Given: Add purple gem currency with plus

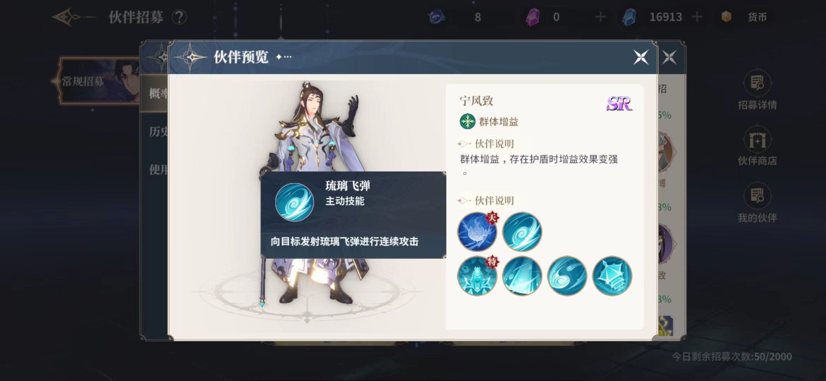Looking at the screenshot, I should (600, 17).
